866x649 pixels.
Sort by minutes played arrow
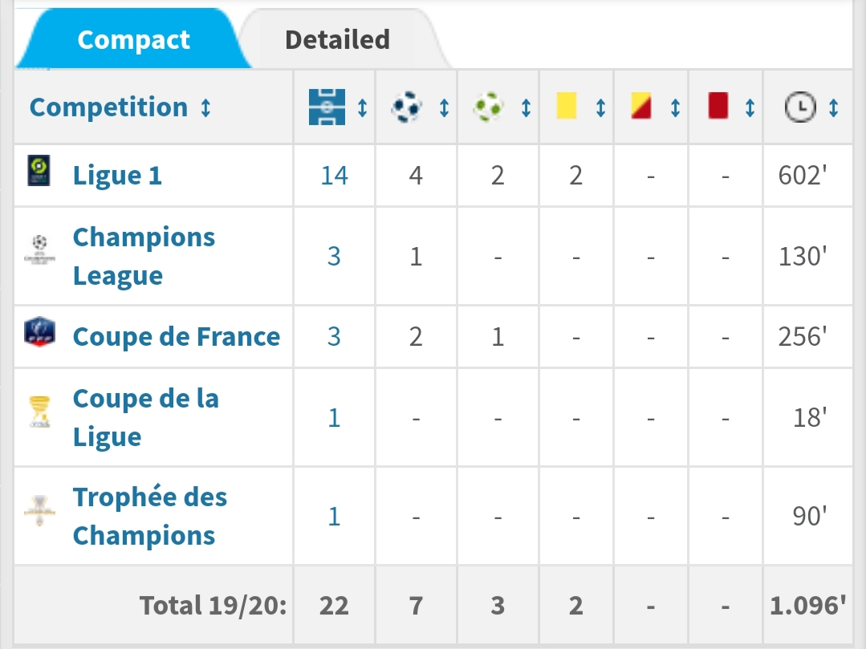click(833, 107)
